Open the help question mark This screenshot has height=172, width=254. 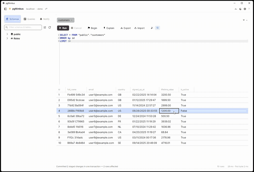coord(249,9)
